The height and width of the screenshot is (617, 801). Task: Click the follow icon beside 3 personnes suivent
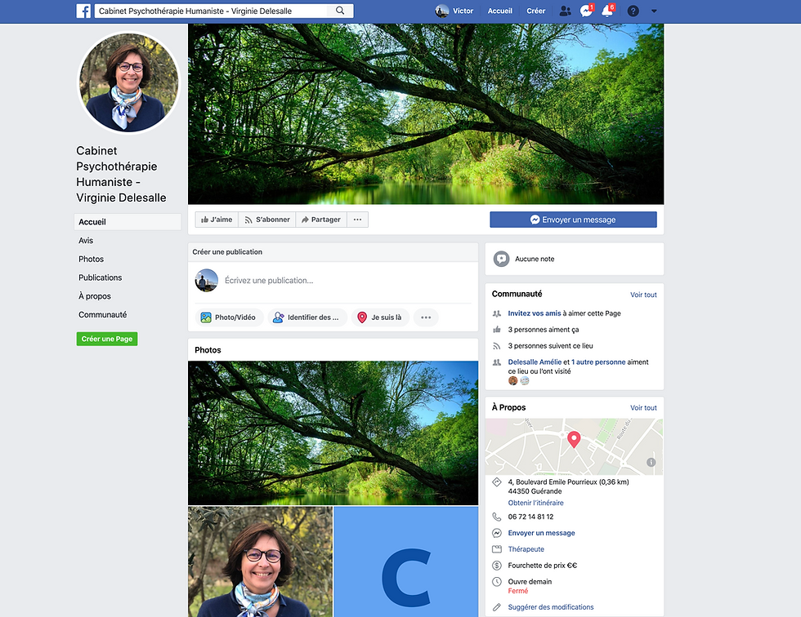click(x=497, y=346)
